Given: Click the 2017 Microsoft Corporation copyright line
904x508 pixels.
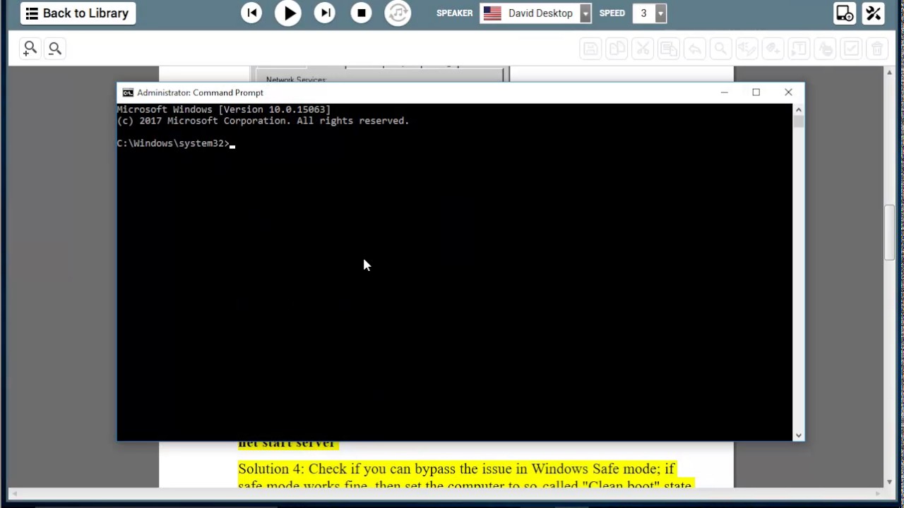Looking at the screenshot, I should (x=263, y=121).
